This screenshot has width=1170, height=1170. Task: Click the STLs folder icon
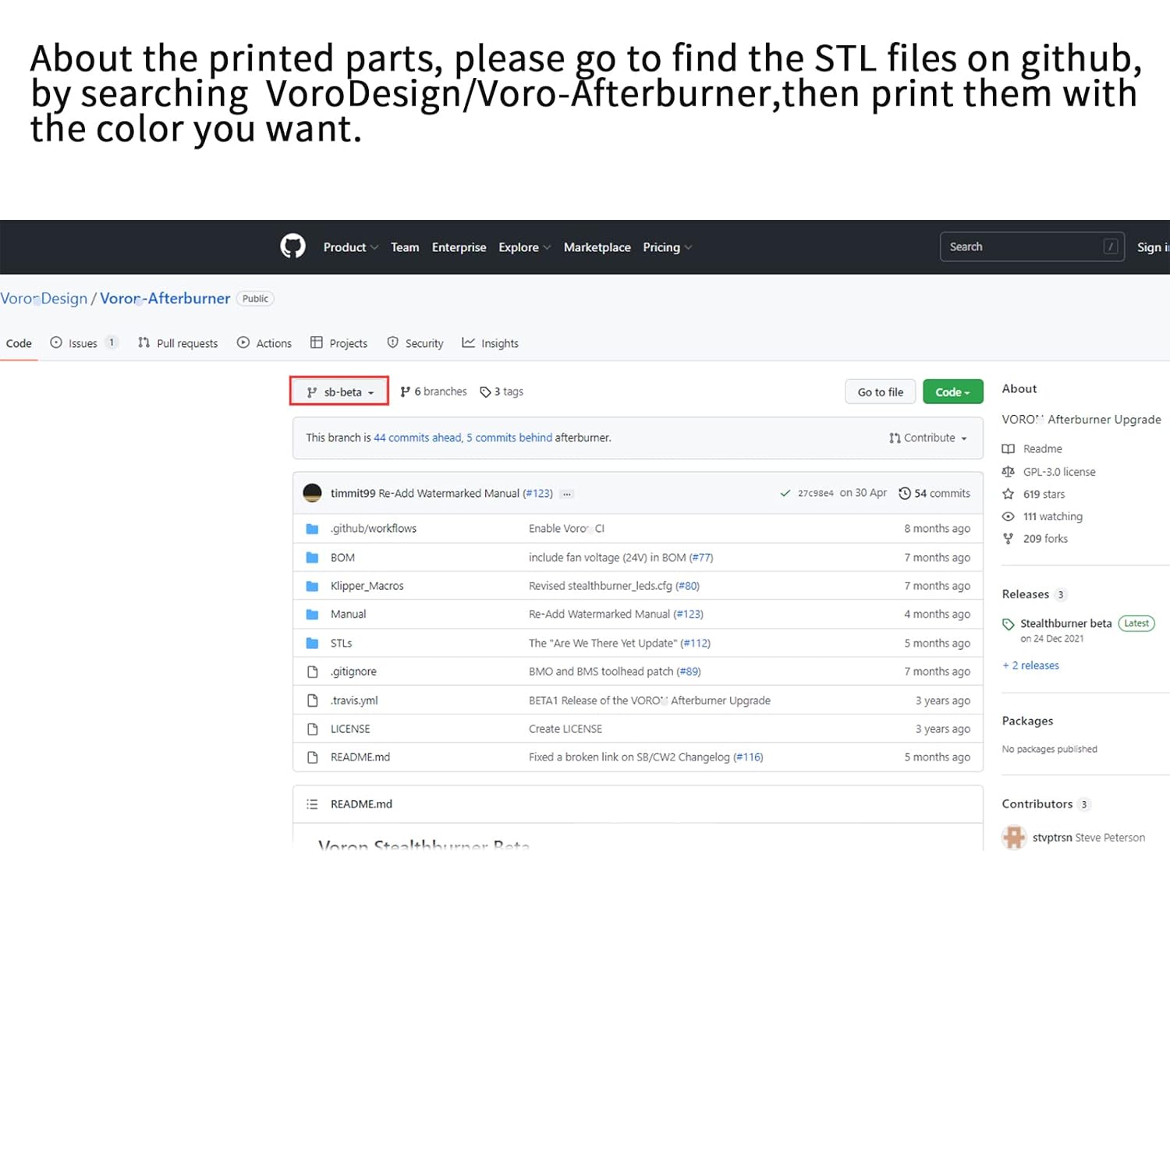[x=313, y=643]
